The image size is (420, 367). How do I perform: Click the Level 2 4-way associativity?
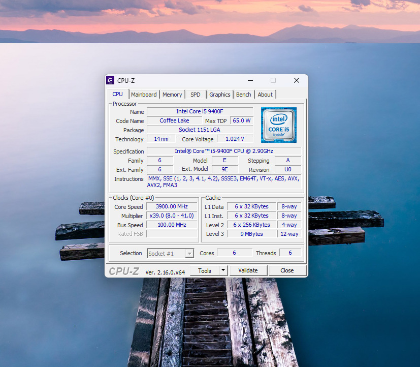(289, 225)
